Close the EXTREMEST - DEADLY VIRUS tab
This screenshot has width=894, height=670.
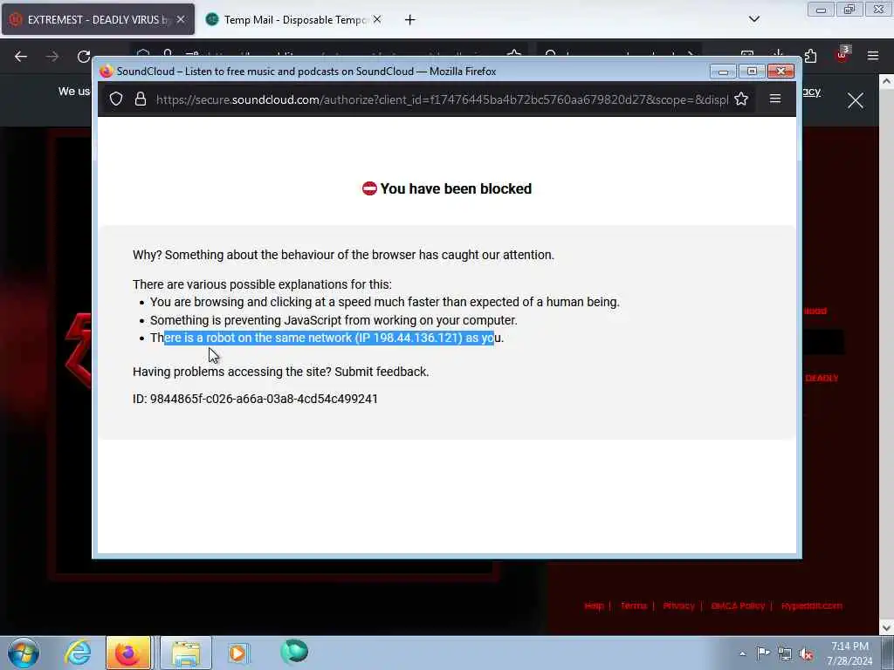tap(180, 19)
